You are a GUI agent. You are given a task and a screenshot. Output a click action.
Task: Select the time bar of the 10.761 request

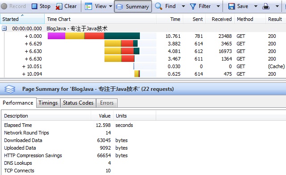pyautogui.click(x=94, y=36)
